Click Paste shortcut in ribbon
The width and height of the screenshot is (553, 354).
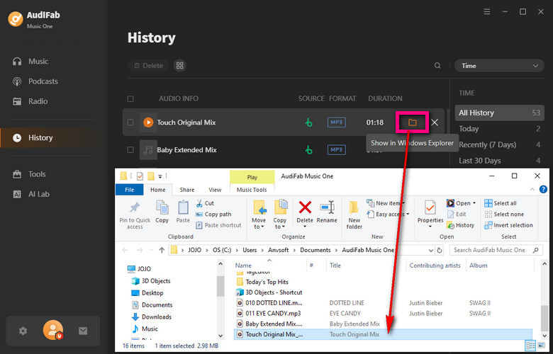click(218, 225)
